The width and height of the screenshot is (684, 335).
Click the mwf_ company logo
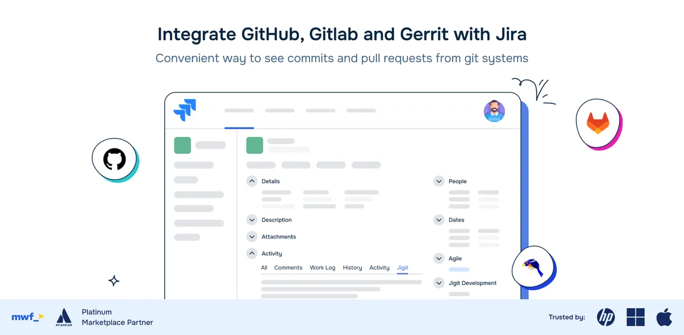pos(27,317)
